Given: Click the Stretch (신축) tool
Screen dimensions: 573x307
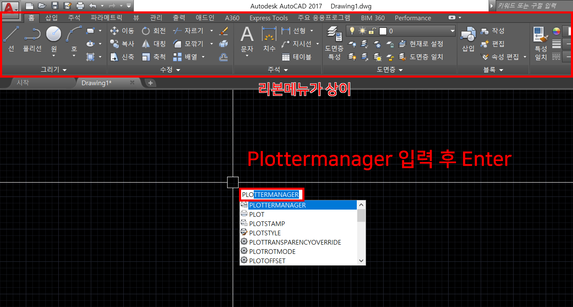Looking at the screenshot, I should point(122,57).
